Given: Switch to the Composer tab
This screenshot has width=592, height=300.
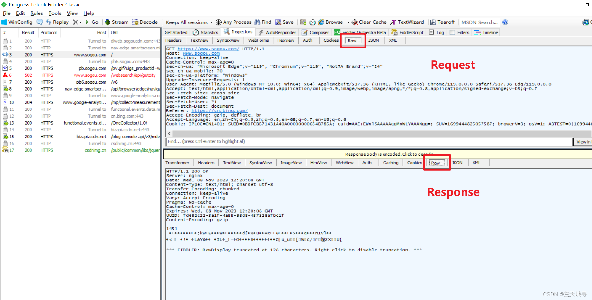Looking at the screenshot, I should pos(315,32).
